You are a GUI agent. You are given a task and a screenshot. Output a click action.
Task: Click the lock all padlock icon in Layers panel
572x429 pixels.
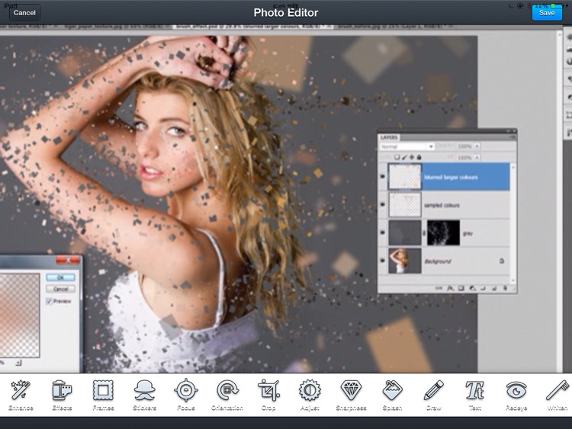419,157
